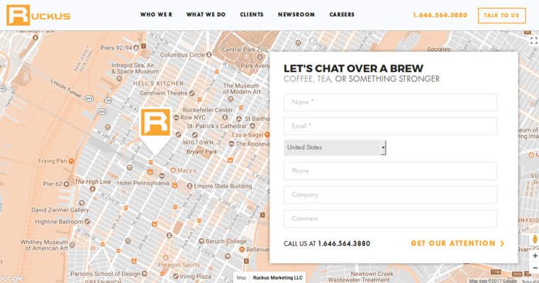Image resolution: width=539 pixels, height=283 pixels.
Task: Select the Ruckus Marketing LLC map tab
Action: [x=279, y=277]
